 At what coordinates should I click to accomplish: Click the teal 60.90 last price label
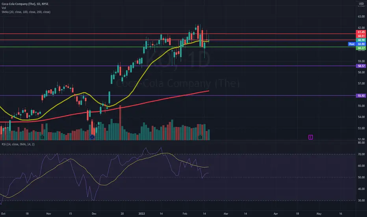pos(361,40)
